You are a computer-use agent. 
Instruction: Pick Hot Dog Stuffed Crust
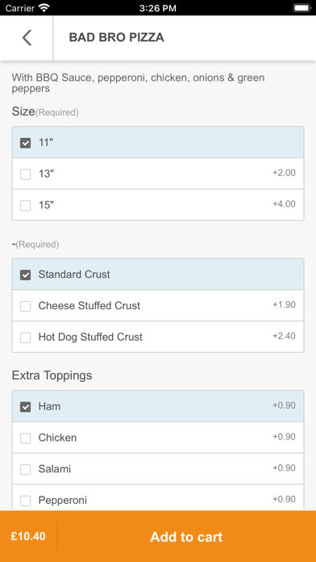(x=26, y=338)
